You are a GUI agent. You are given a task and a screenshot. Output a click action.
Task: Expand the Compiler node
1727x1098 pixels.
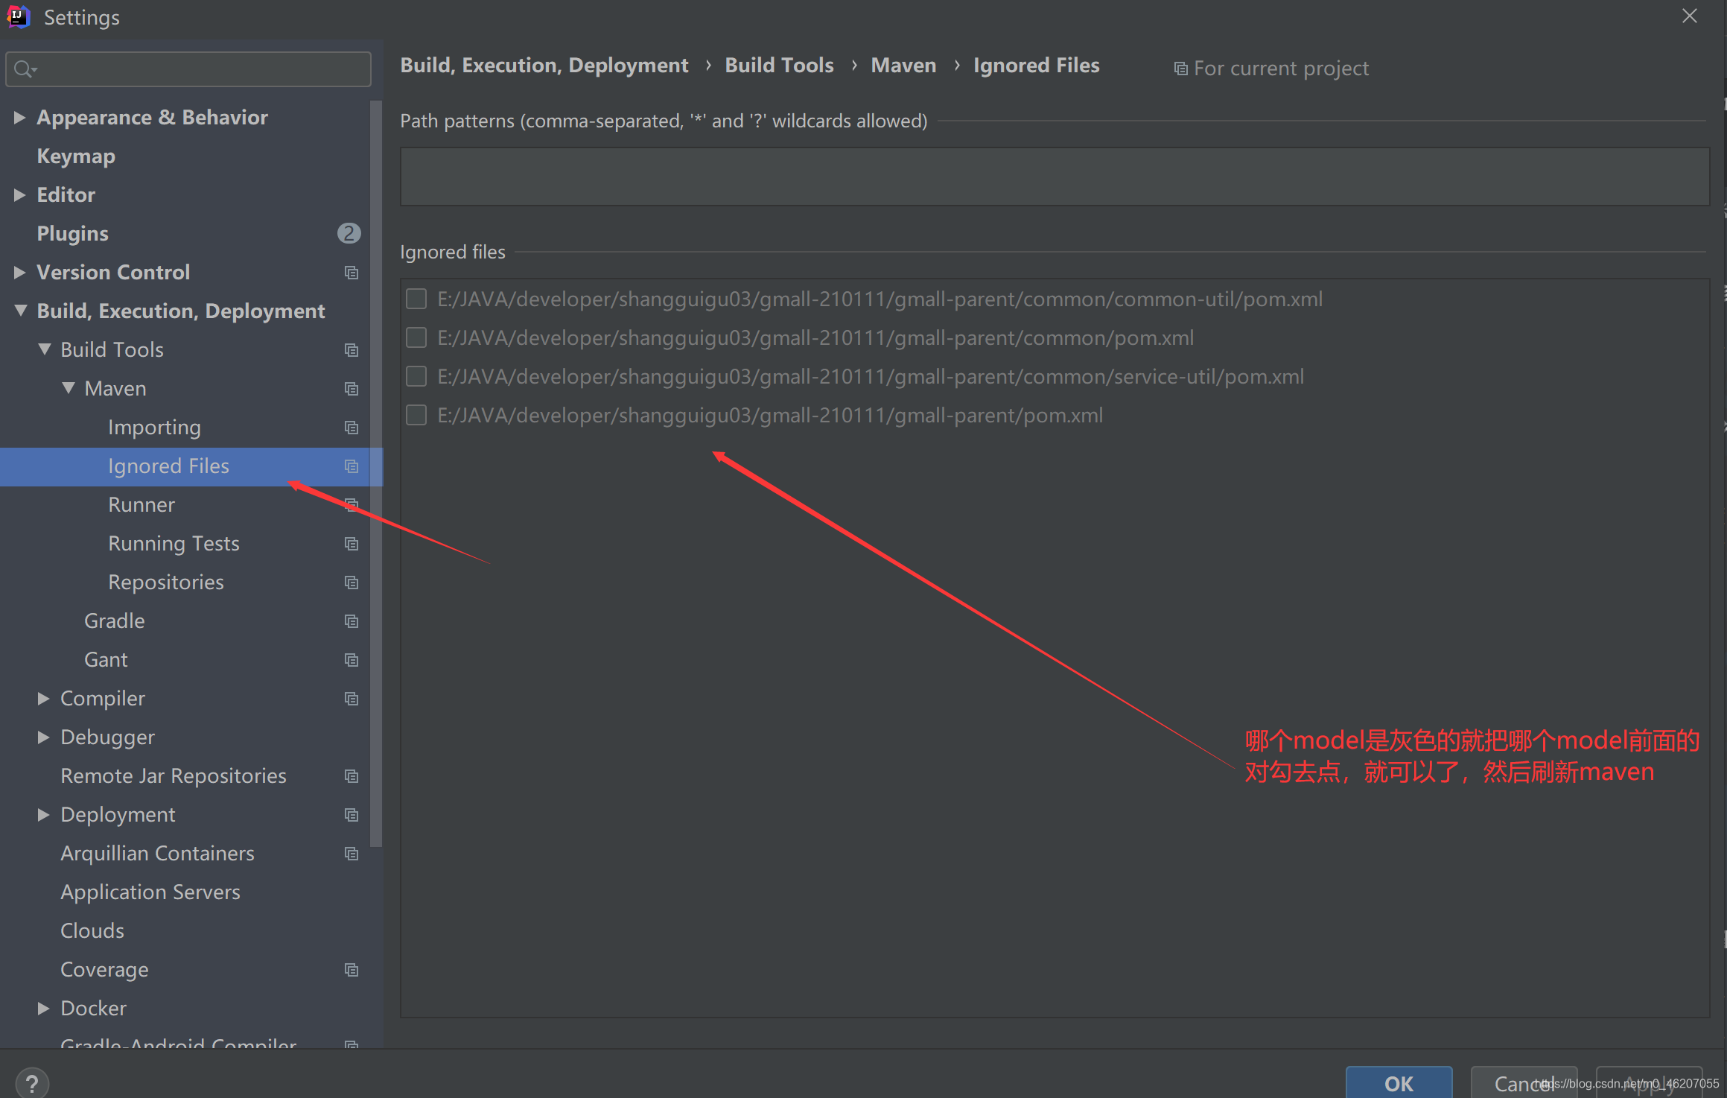tap(44, 698)
